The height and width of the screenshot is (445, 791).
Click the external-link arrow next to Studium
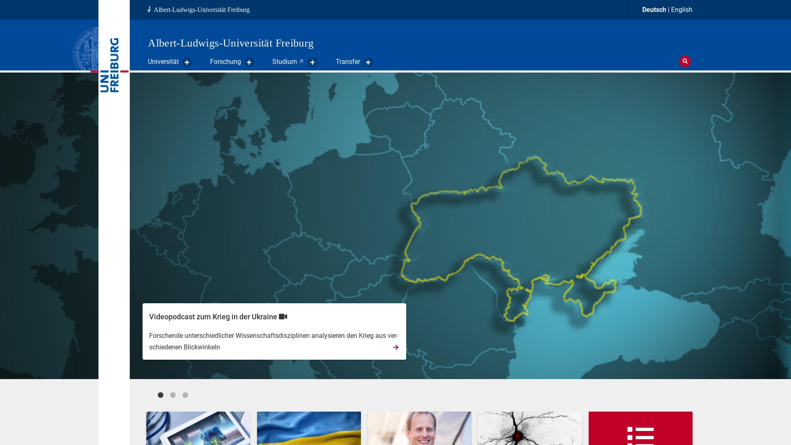(x=301, y=61)
